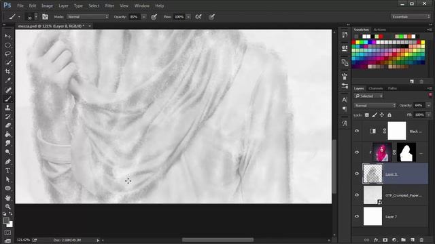435x244 pixels.
Task: Select the Quick Selection tool
Action: [7, 63]
